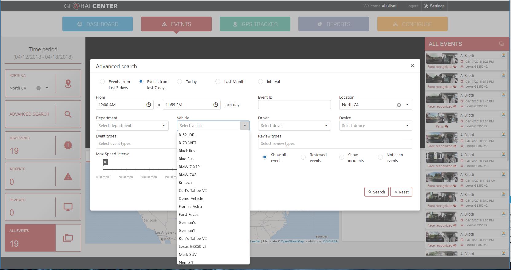The image size is (511, 270).
Task: Click the driver badge icon on the 5:23 PM event
Action: coord(504,55)
